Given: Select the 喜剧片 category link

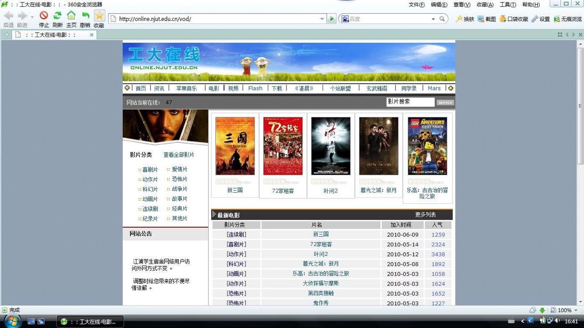Looking at the screenshot, I should pos(150,169).
